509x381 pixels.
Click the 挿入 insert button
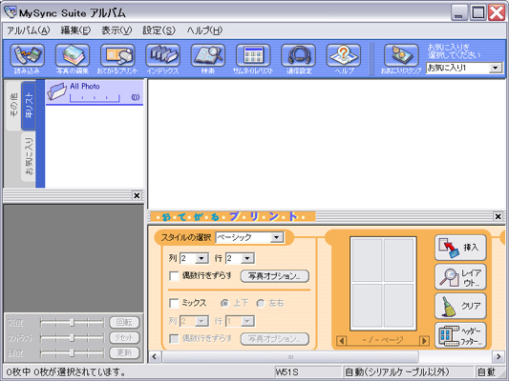(x=460, y=248)
